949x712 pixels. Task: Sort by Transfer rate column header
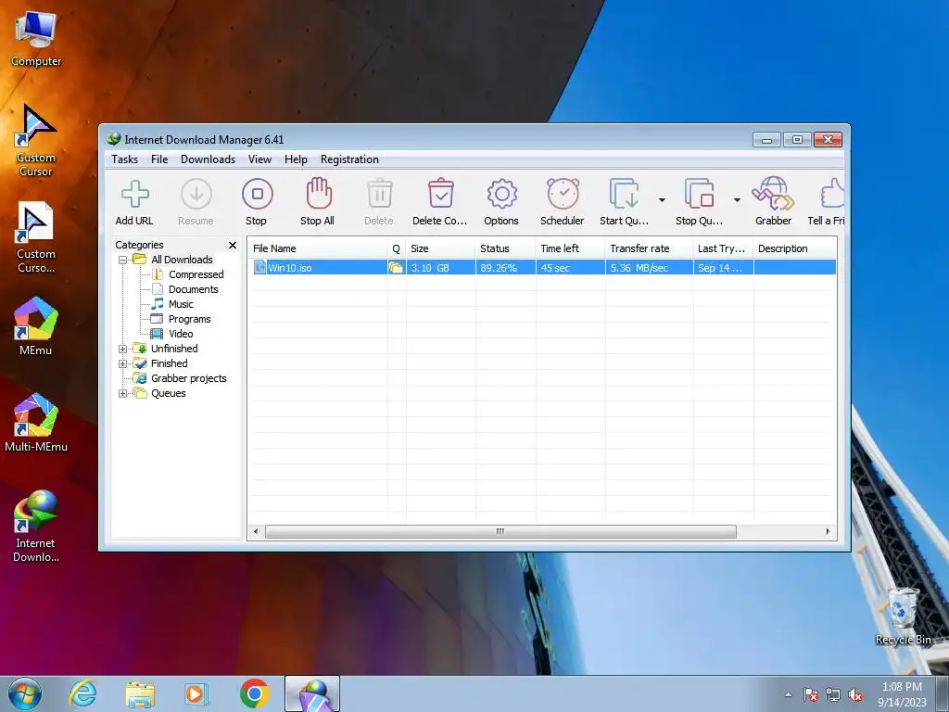[649, 248]
